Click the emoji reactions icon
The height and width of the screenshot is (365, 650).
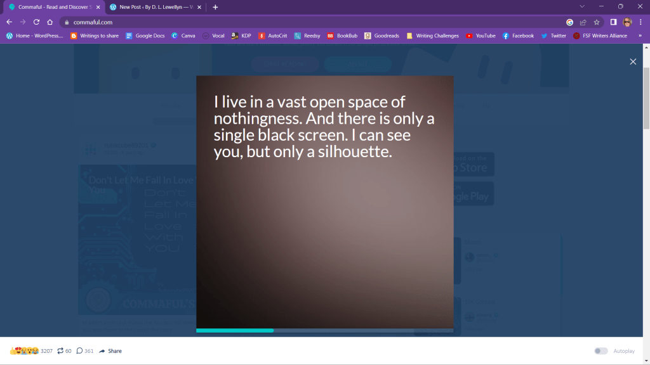24,351
